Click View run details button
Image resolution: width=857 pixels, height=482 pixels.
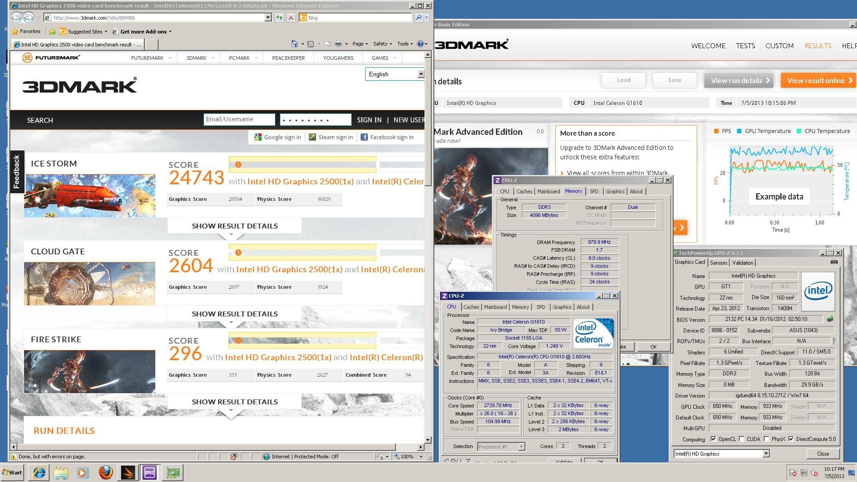point(740,80)
